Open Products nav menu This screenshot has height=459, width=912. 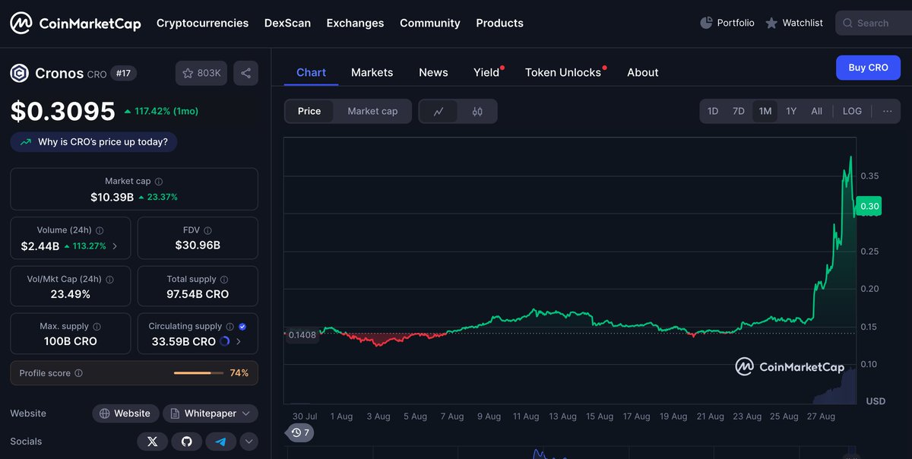coord(499,23)
